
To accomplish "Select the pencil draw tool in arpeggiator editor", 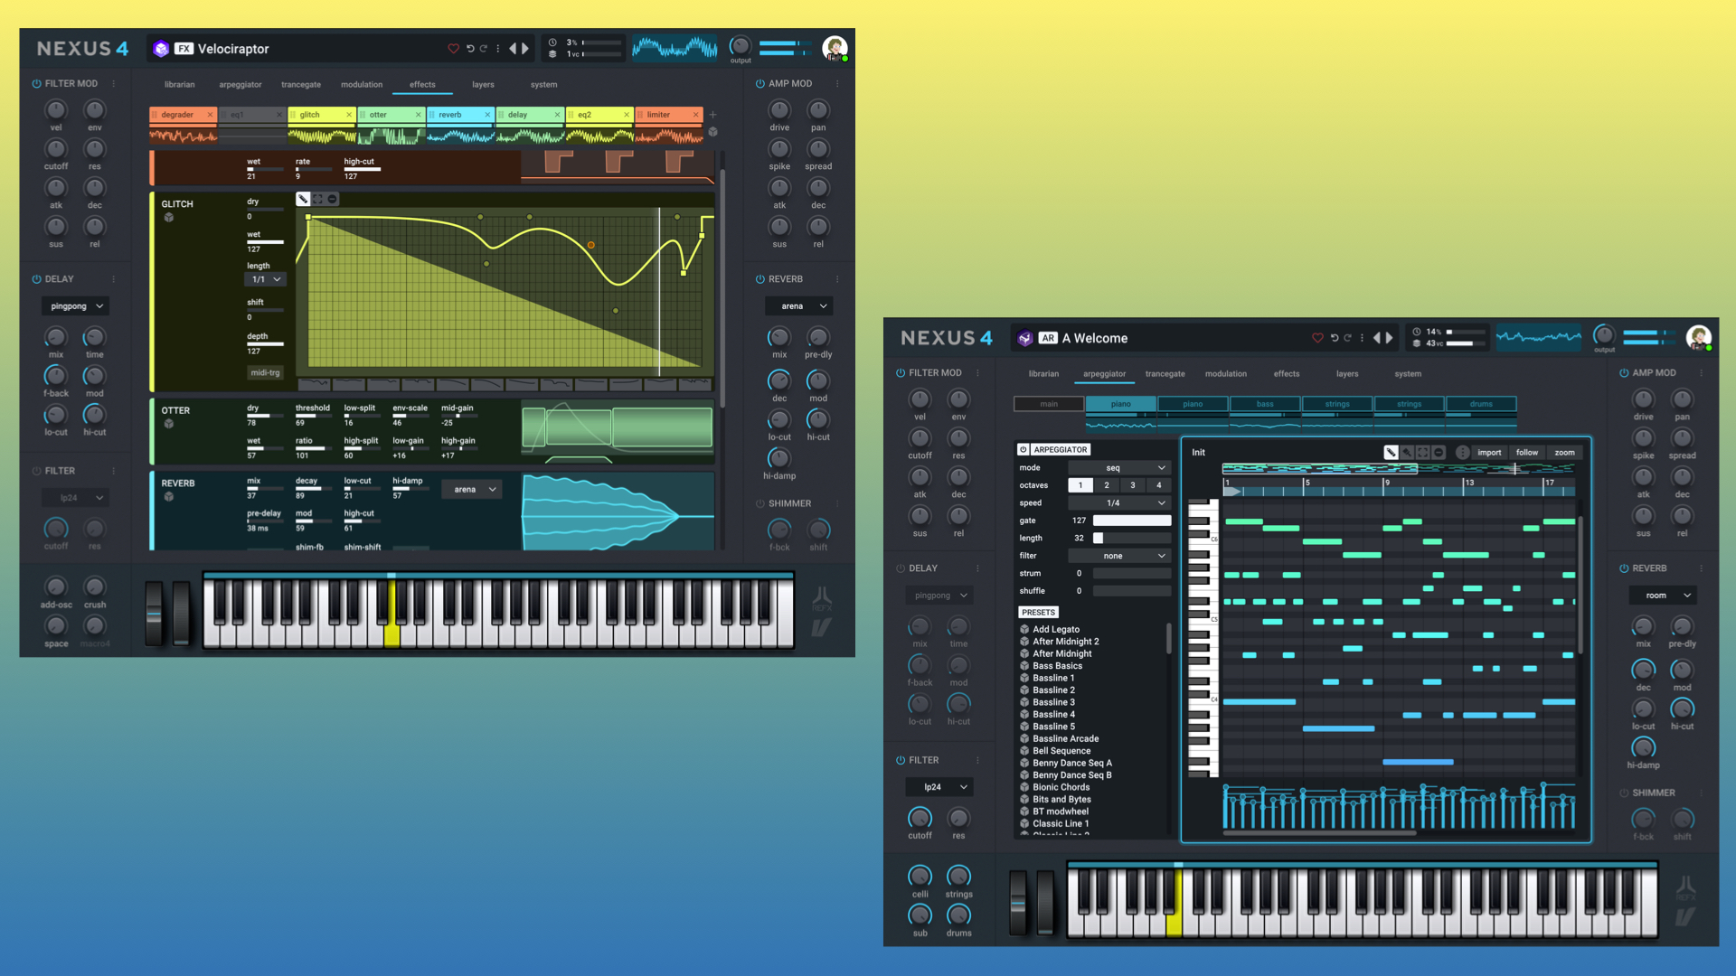I will pos(1391,453).
